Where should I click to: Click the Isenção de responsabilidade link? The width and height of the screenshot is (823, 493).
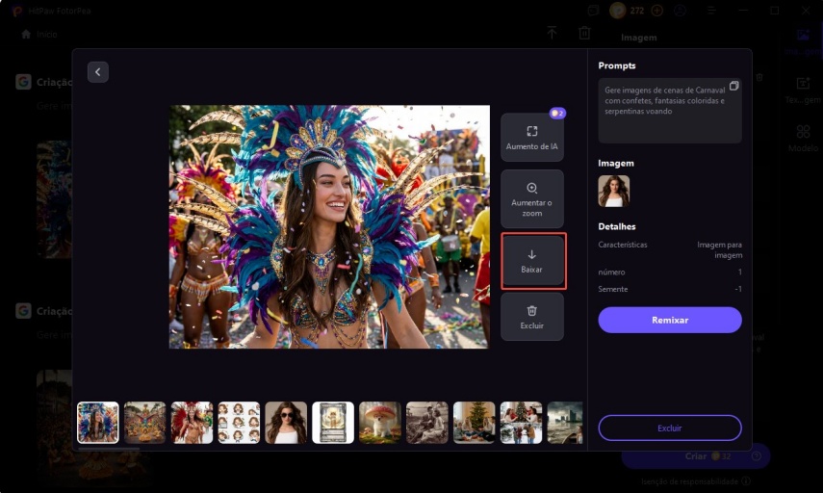coord(689,481)
